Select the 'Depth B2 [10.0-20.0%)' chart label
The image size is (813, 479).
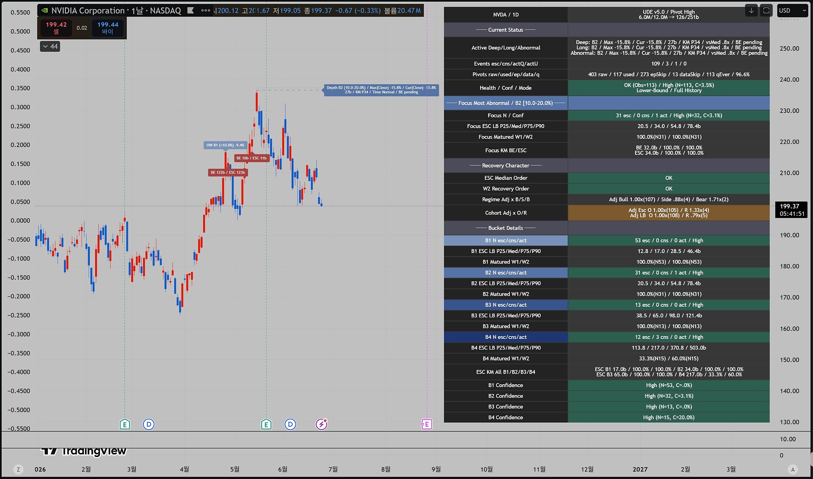[381, 90]
